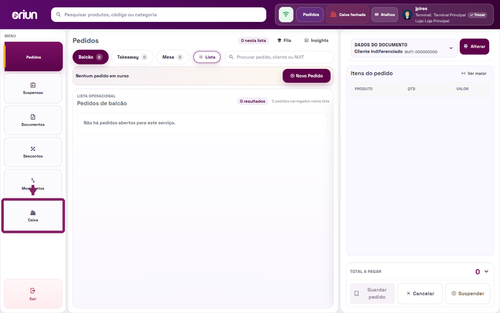Open the Fila queue view
This screenshot has width=500, height=313.
[x=284, y=41]
